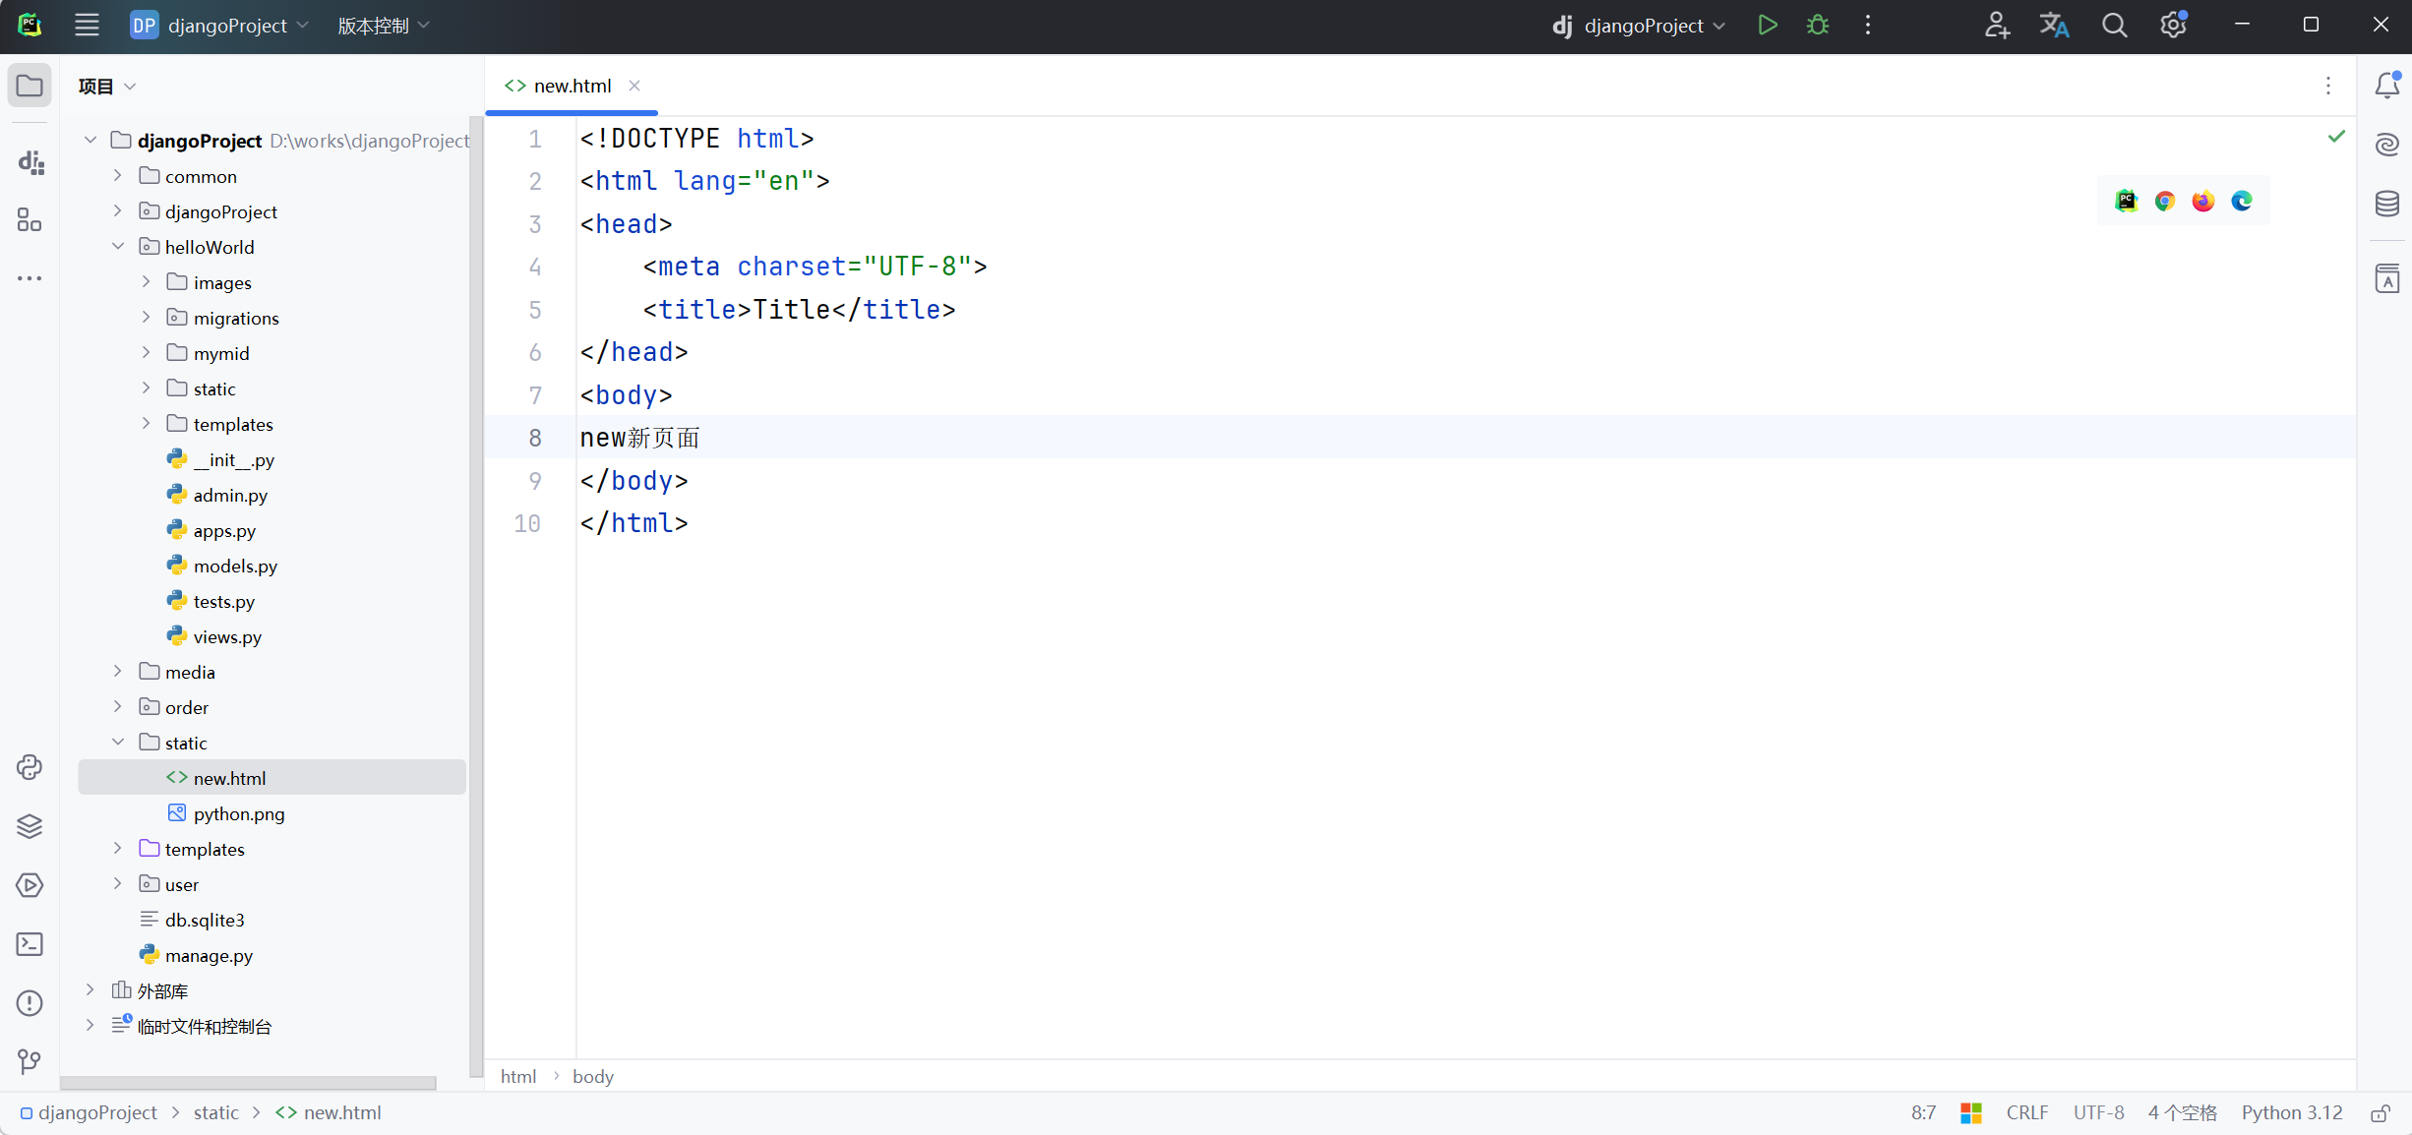Open 4 个空格 indent settings
The height and width of the screenshot is (1135, 2412).
(2182, 1112)
